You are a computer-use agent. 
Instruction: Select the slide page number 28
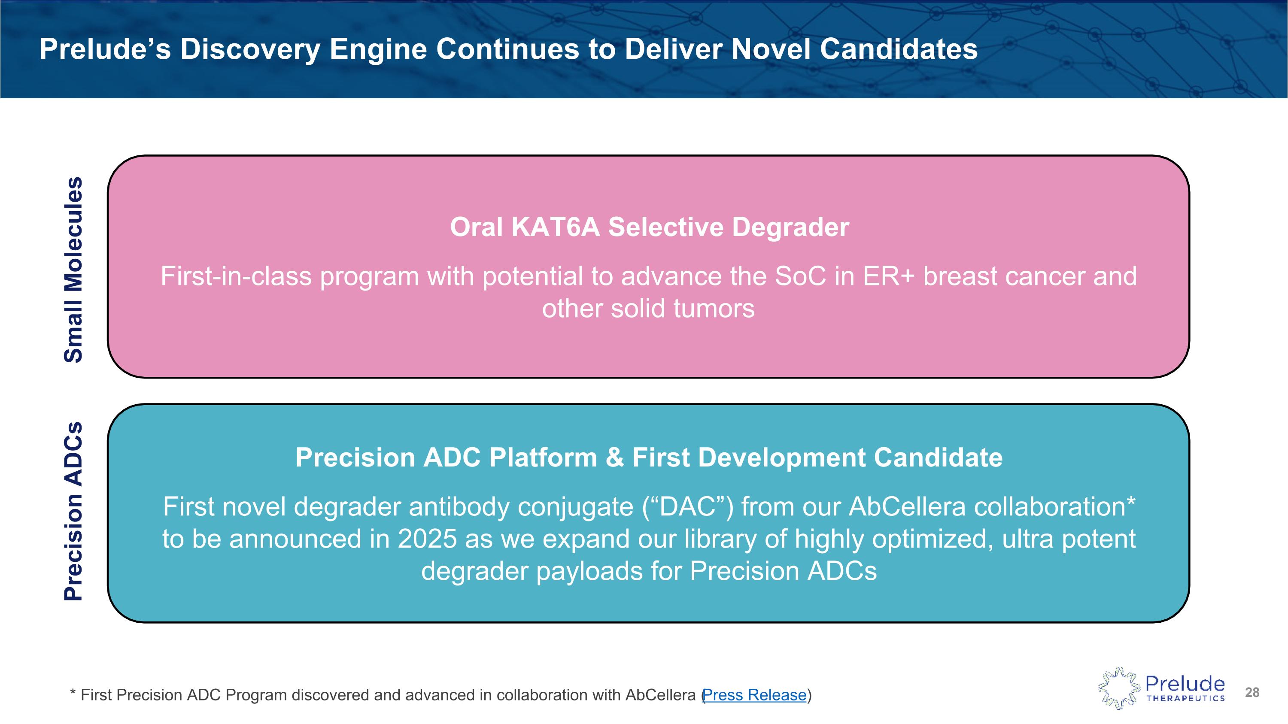[1252, 693]
